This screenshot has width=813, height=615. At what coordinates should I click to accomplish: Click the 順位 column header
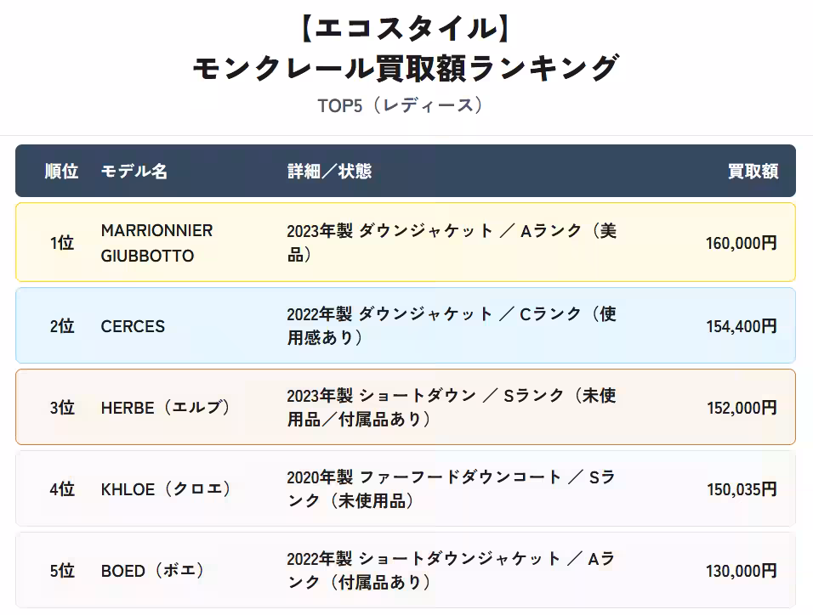[61, 172]
